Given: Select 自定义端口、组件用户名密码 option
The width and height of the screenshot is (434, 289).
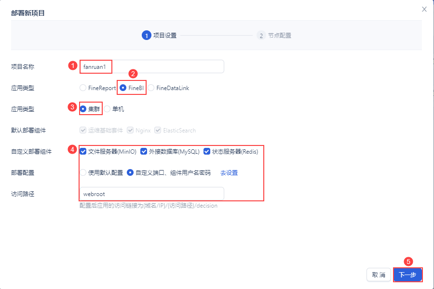Looking at the screenshot, I should 130,172.
